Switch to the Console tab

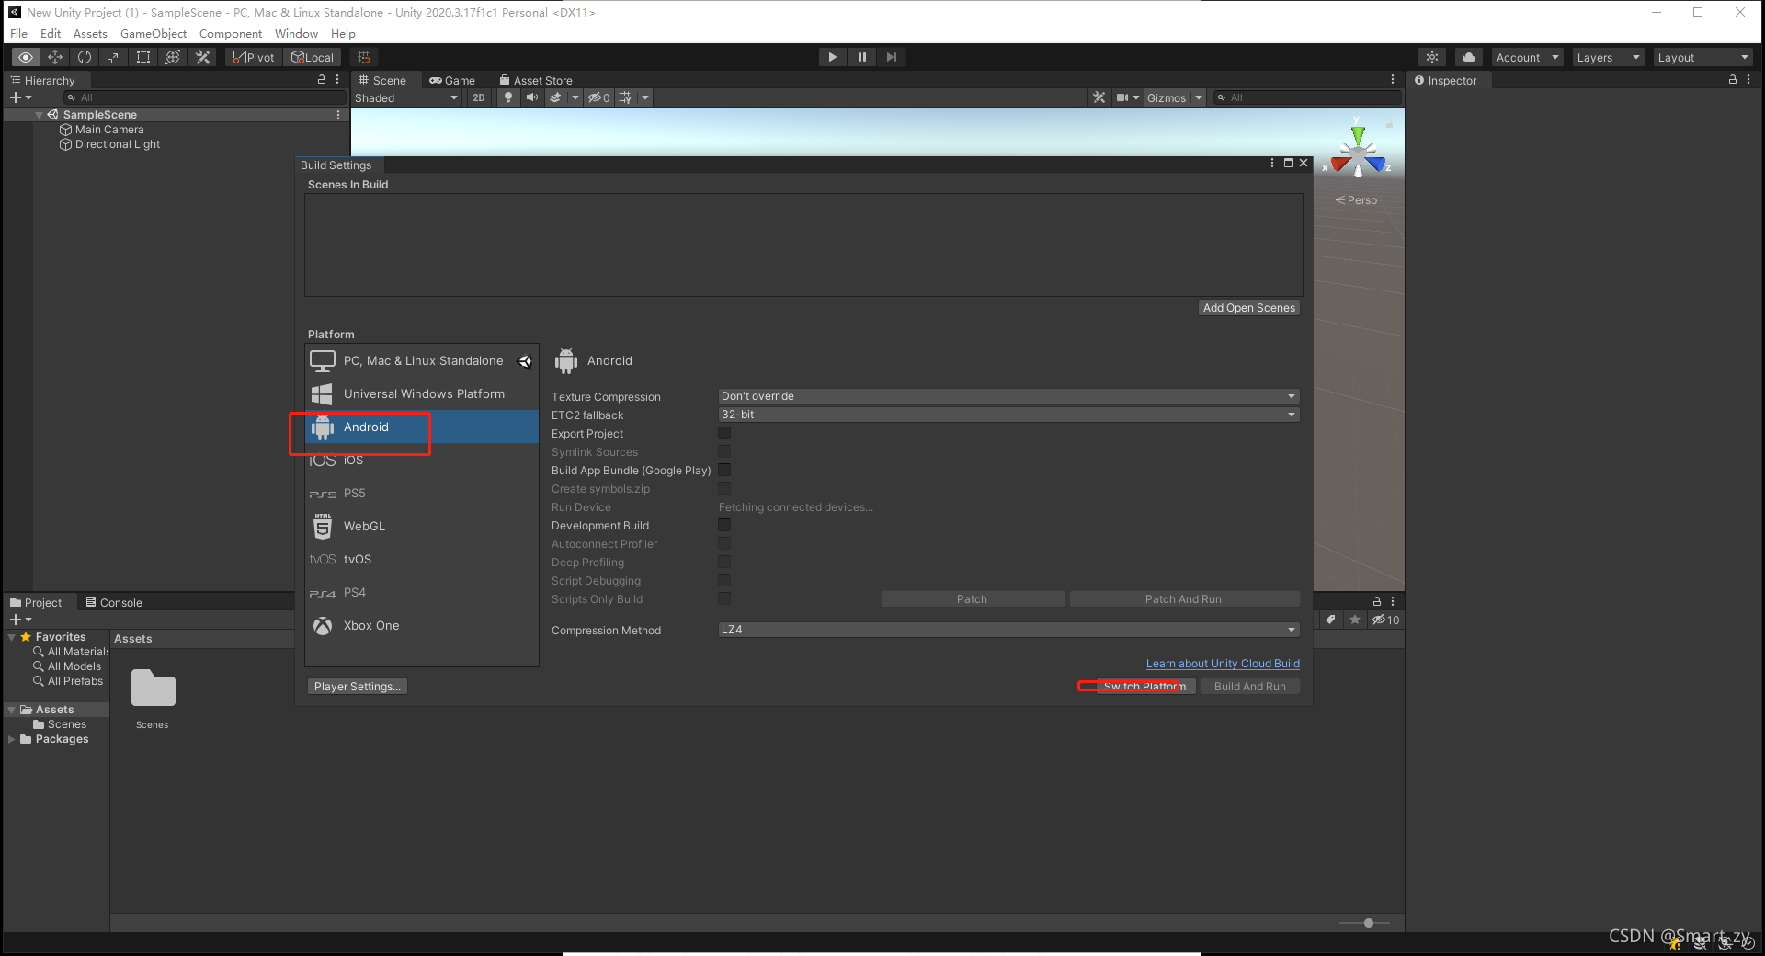click(114, 602)
